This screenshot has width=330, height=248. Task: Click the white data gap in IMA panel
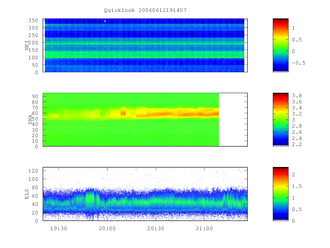tap(233, 120)
